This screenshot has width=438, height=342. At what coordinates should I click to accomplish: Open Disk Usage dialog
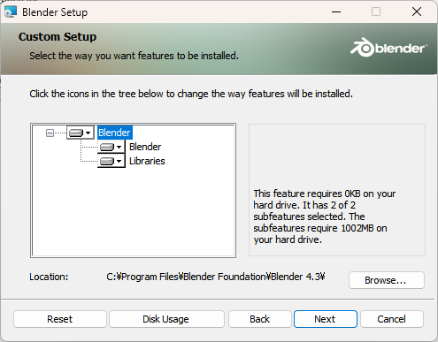(x=166, y=319)
